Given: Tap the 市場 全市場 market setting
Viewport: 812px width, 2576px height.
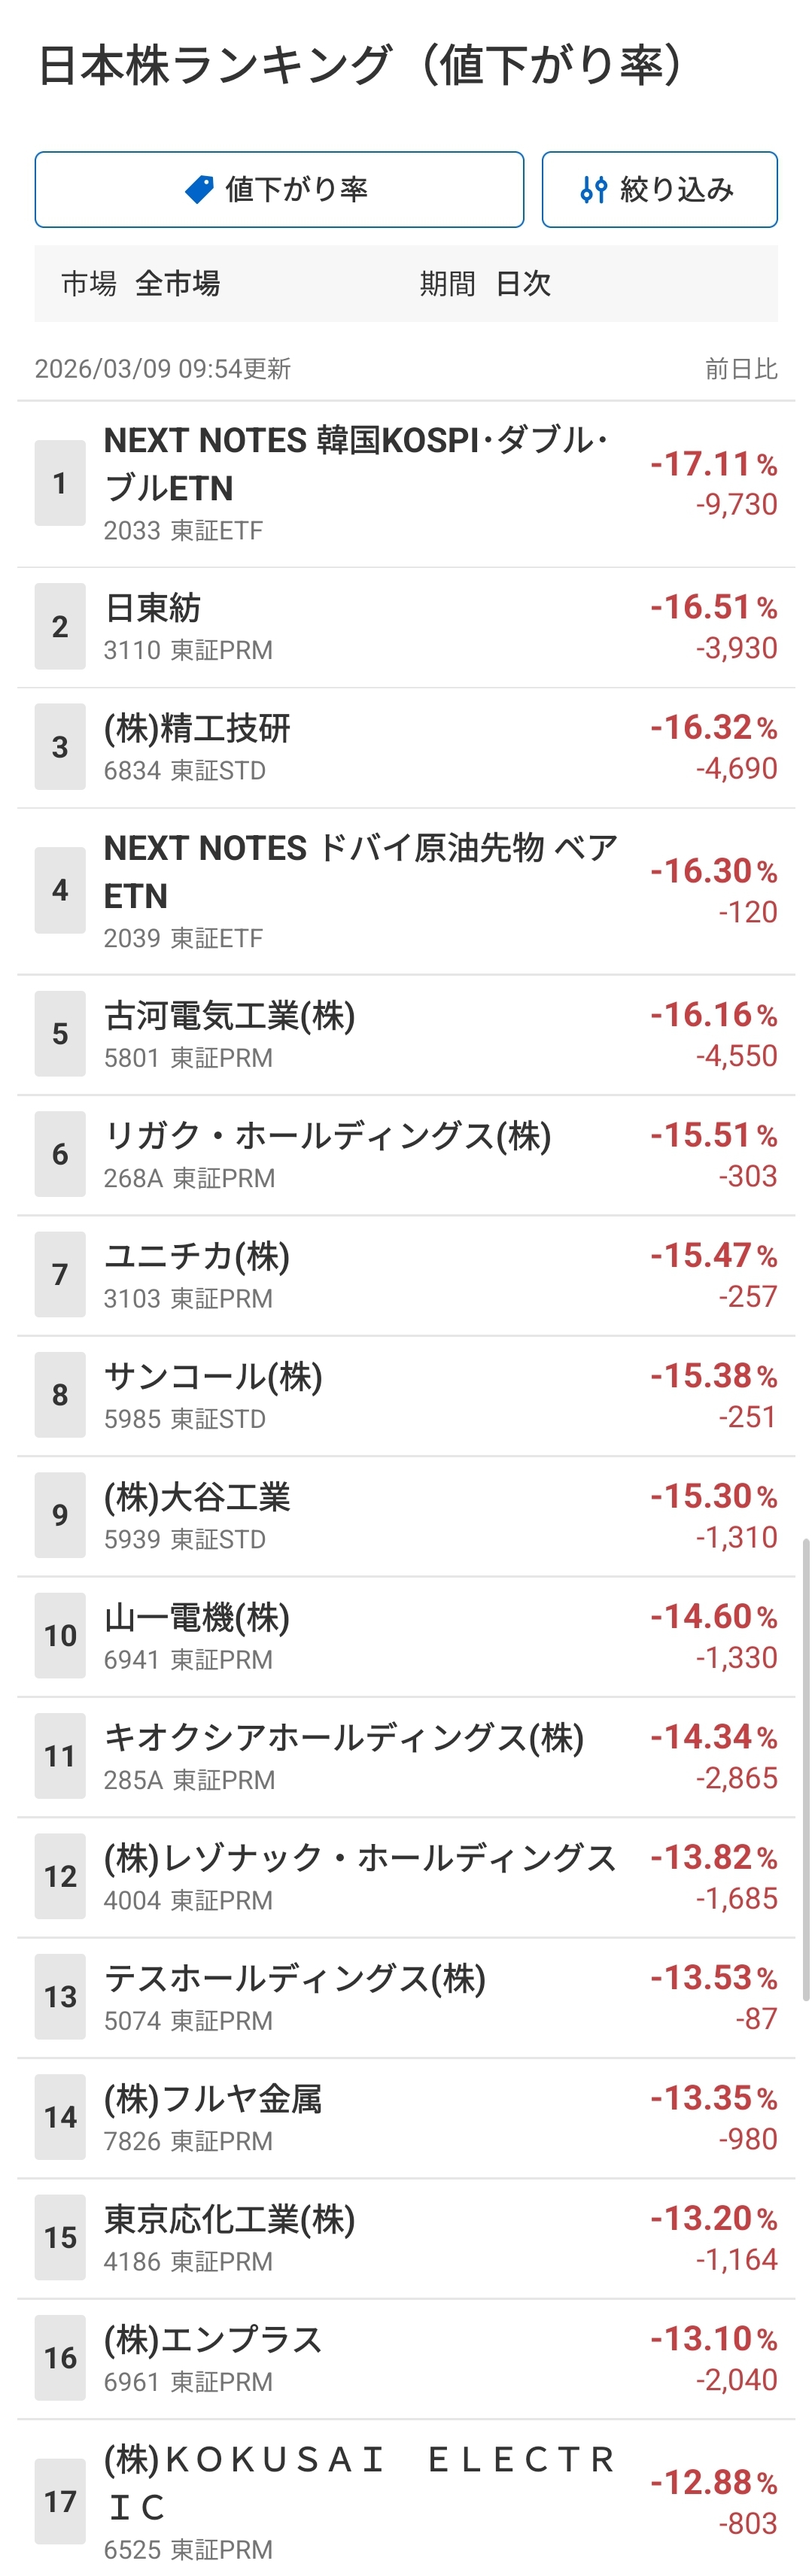Looking at the screenshot, I should pyautogui.click(x=141, y=284).
